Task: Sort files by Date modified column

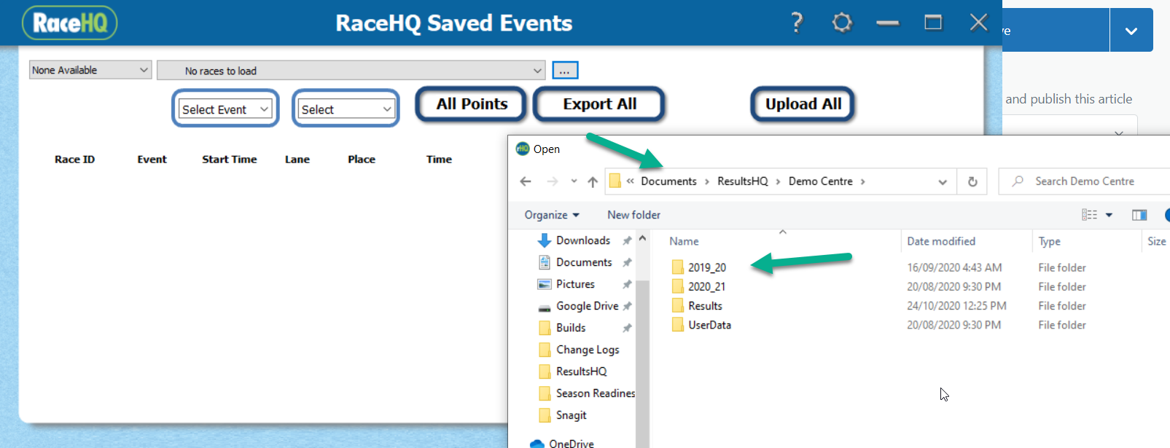Action: tap(941, 241)
